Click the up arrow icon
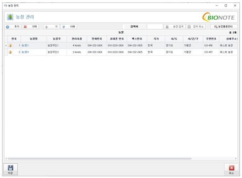 click(46, 27)
